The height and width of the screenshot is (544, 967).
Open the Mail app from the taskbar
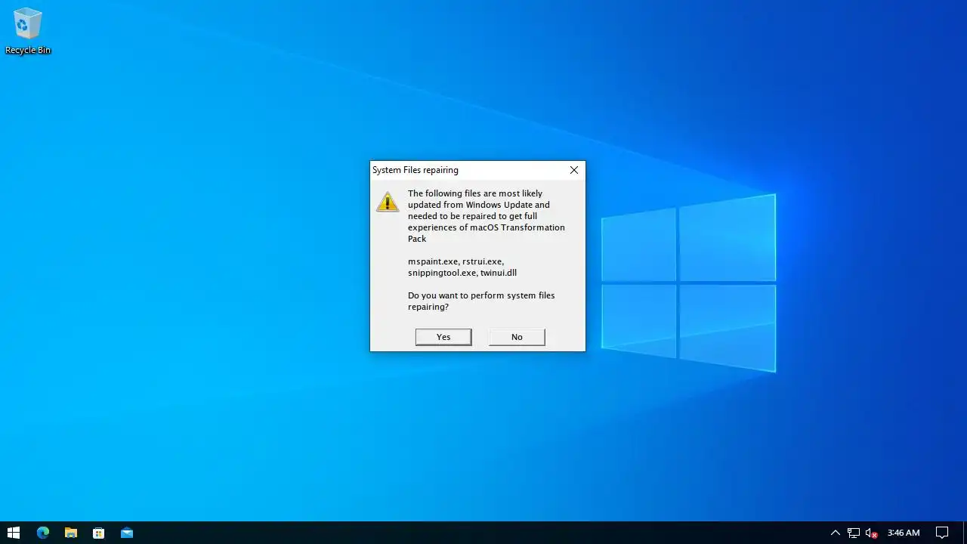pyautogui.click(x=127, y=533)
